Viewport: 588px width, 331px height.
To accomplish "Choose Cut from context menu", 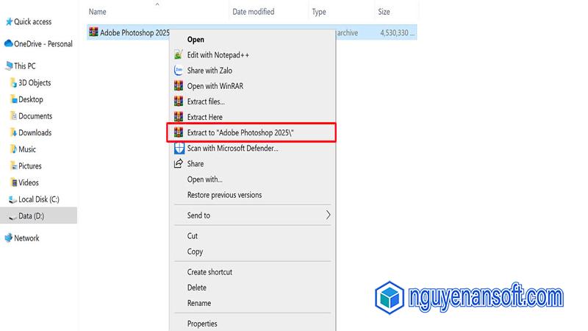I will [253, 235].
